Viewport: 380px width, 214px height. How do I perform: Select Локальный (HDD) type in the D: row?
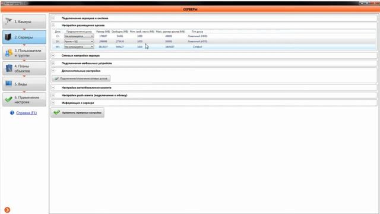coord(197,42)
